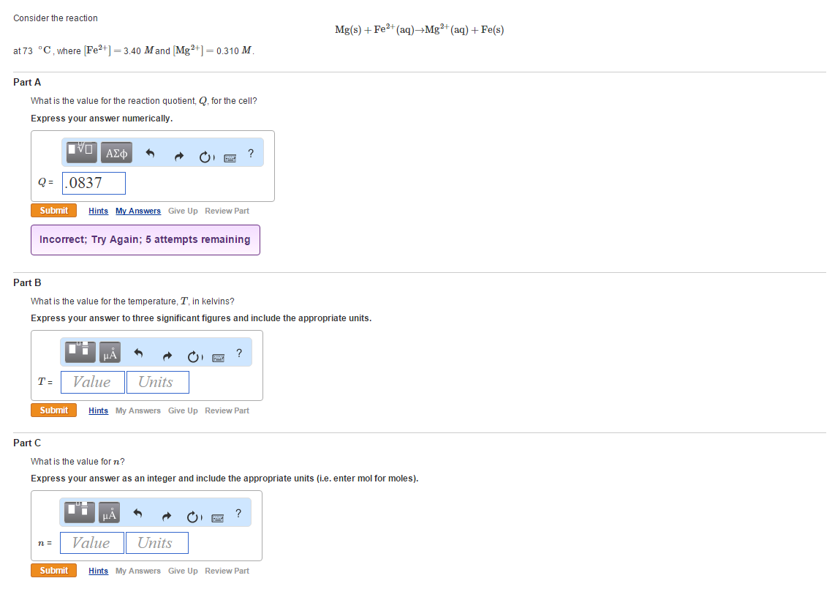
Task: Click the Q value input field
Action: point(94,183)
